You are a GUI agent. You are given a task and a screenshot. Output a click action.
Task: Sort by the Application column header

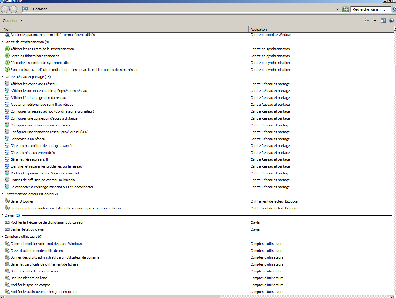click(x=321, y=29)
